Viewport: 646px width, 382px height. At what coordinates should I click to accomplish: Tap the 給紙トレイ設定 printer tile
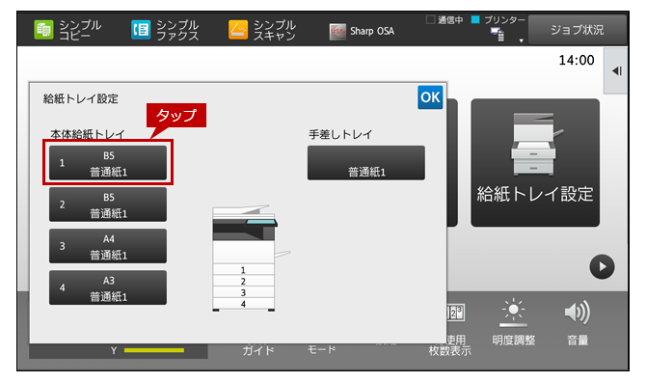(535, 162)
